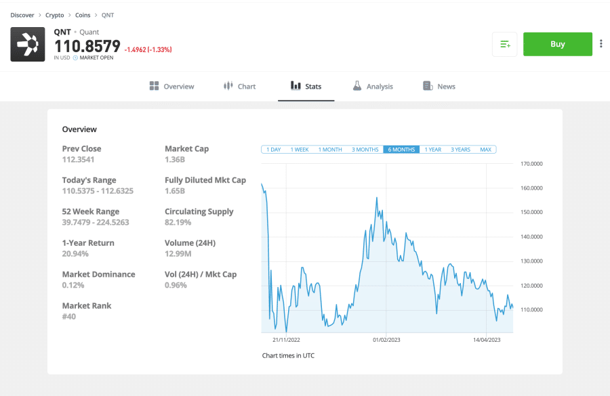
Task: Click the price value 110.8579
Action: [87, 47]
